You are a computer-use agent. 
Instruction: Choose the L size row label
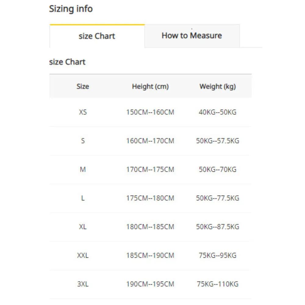[x=83, y=198]
